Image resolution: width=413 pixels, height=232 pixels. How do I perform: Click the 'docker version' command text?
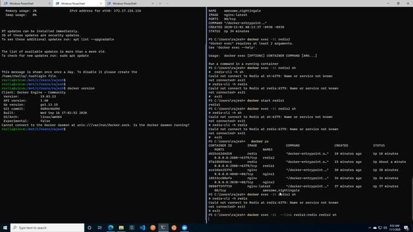tap(81, 88)
